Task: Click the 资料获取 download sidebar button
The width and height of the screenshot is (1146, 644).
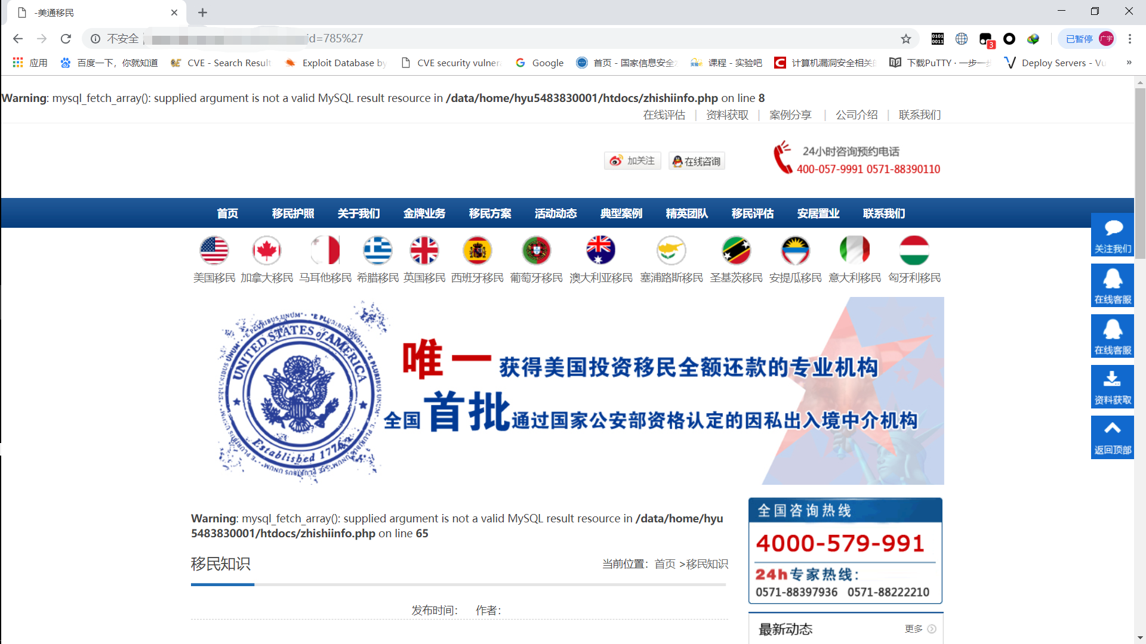Action: pos(1113,387)
